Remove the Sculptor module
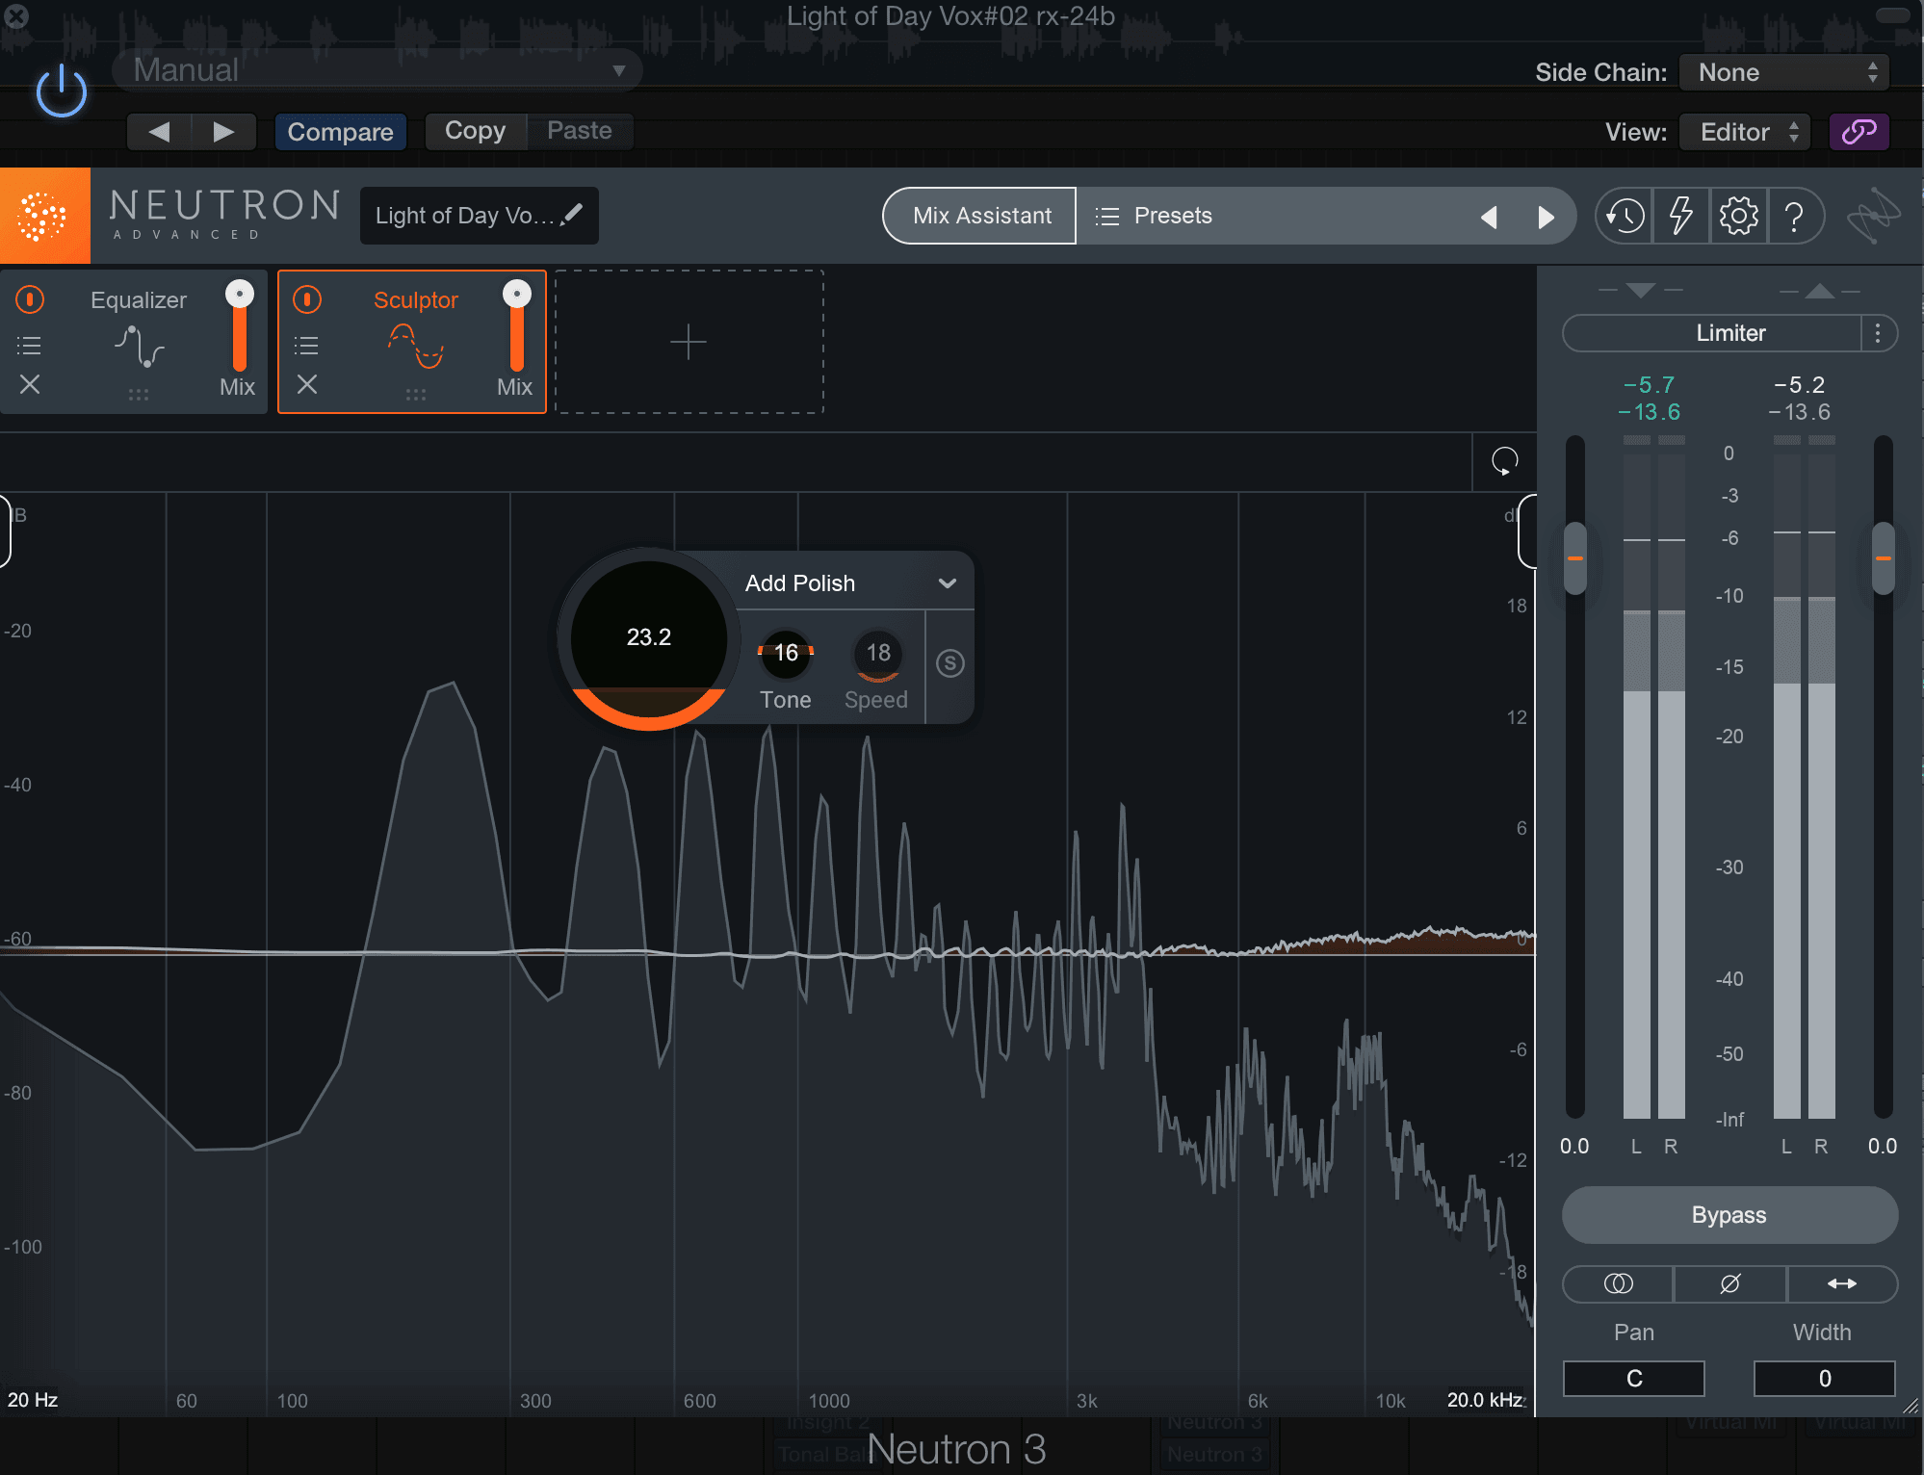The width and height of the screenshot is (1924, 1475). (307, 385)
